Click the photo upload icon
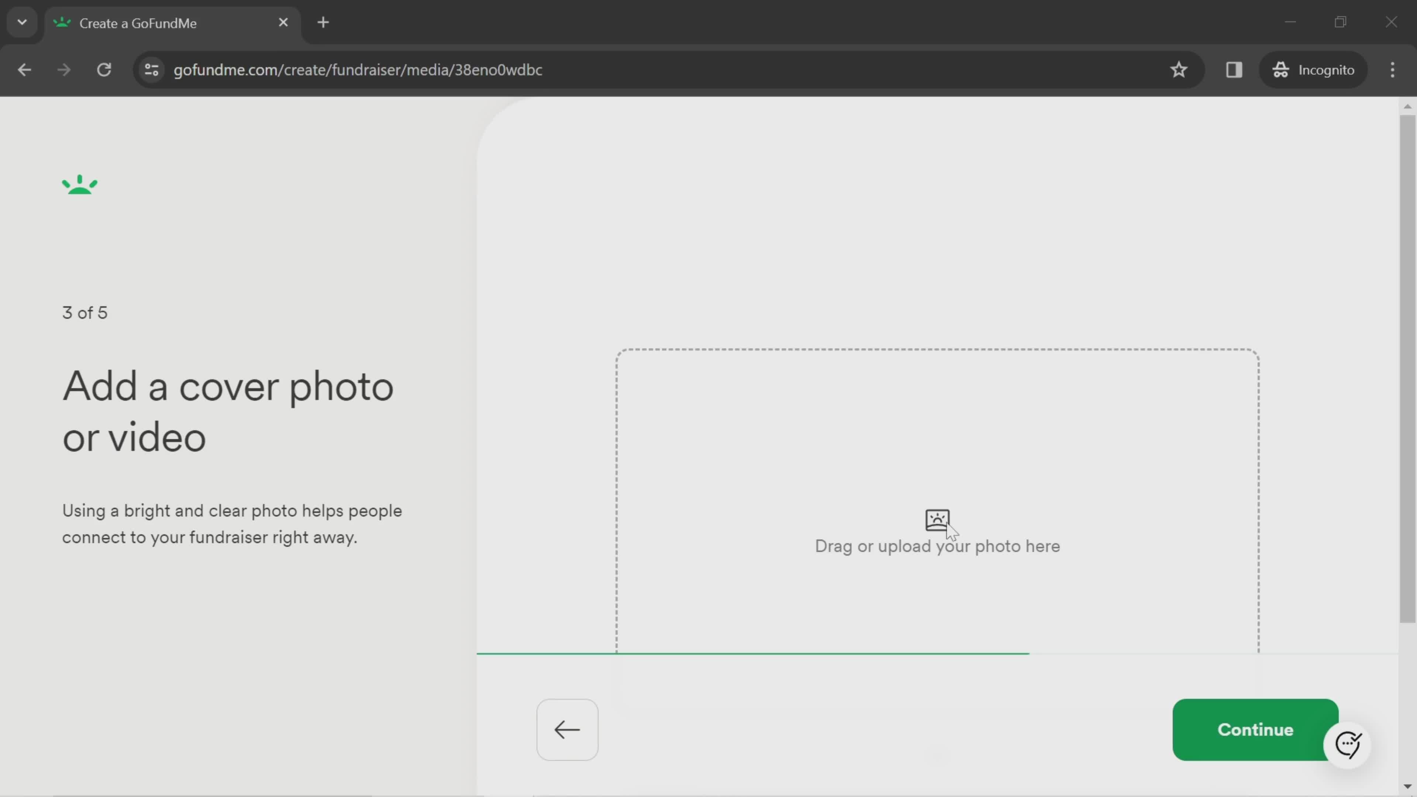The height and width of the screenshot is (797, 1417). 937,520
